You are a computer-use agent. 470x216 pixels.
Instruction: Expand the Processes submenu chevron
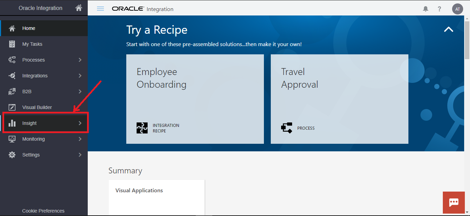(80, 60)
